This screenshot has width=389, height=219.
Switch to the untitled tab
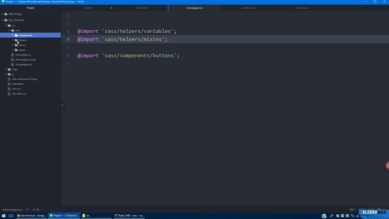88,8
